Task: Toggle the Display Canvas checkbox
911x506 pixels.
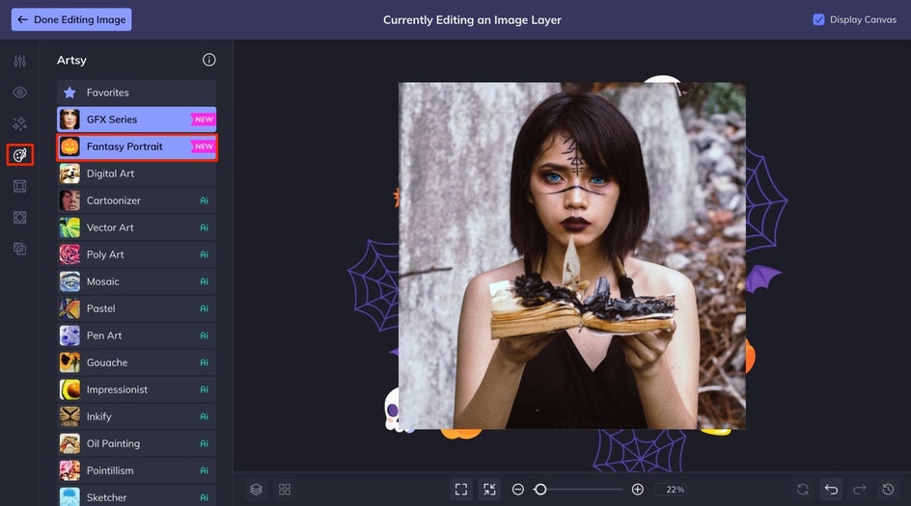Action: click(818, 19)
